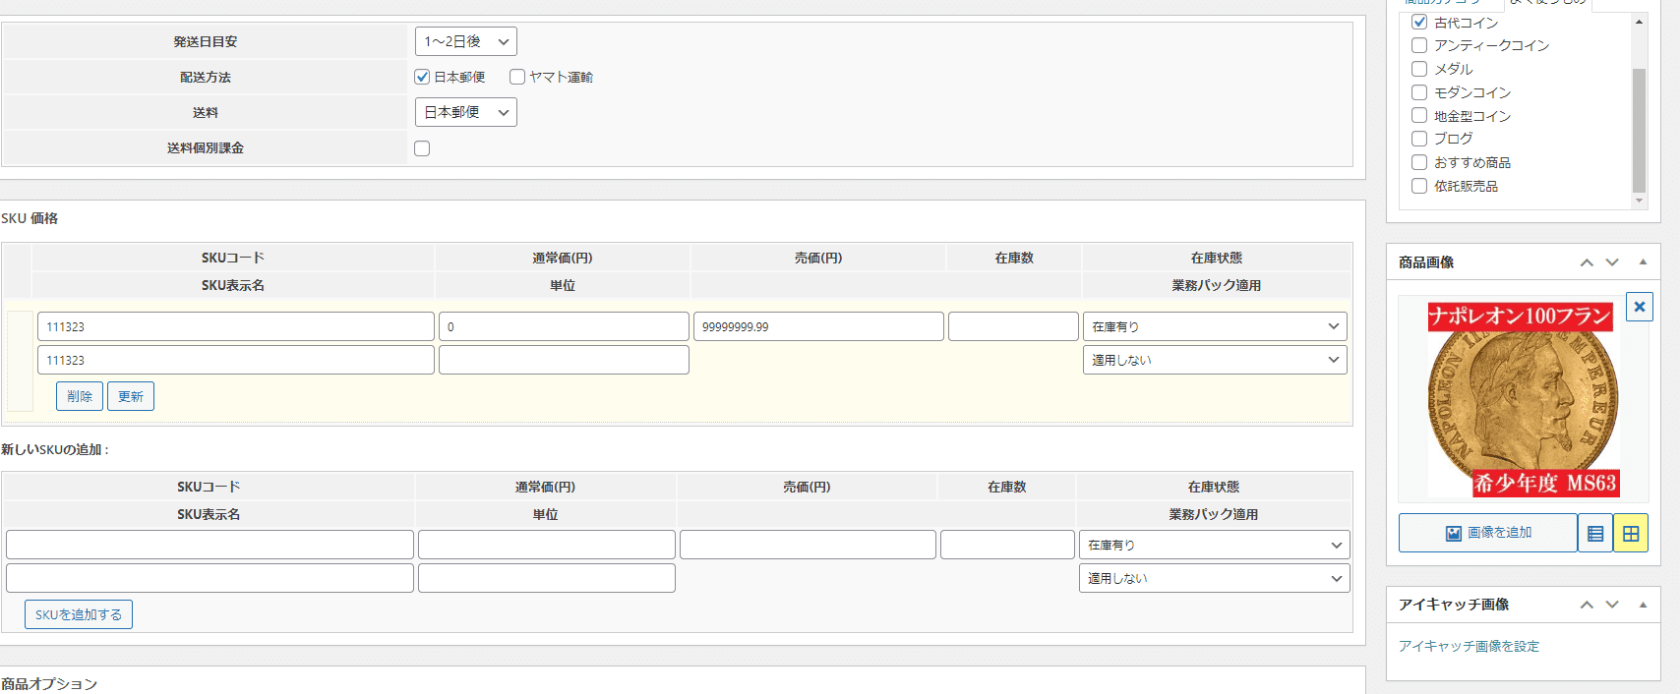Open 在庫状態 dropdown in new SKU section

tap(1214, 545)
